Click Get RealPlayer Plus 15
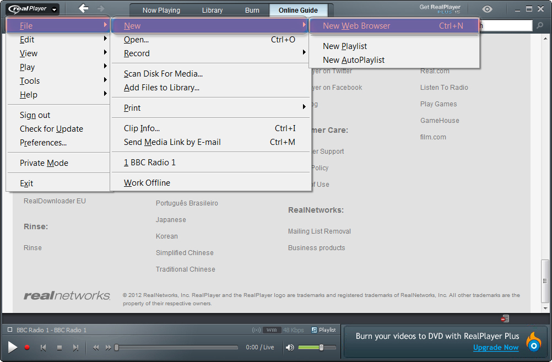The image size is (552, 362). 440,9
